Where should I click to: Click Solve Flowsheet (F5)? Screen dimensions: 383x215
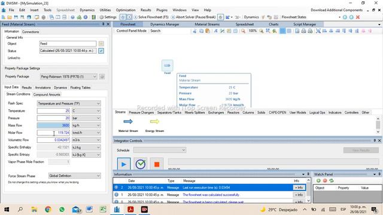click(151, 17)
